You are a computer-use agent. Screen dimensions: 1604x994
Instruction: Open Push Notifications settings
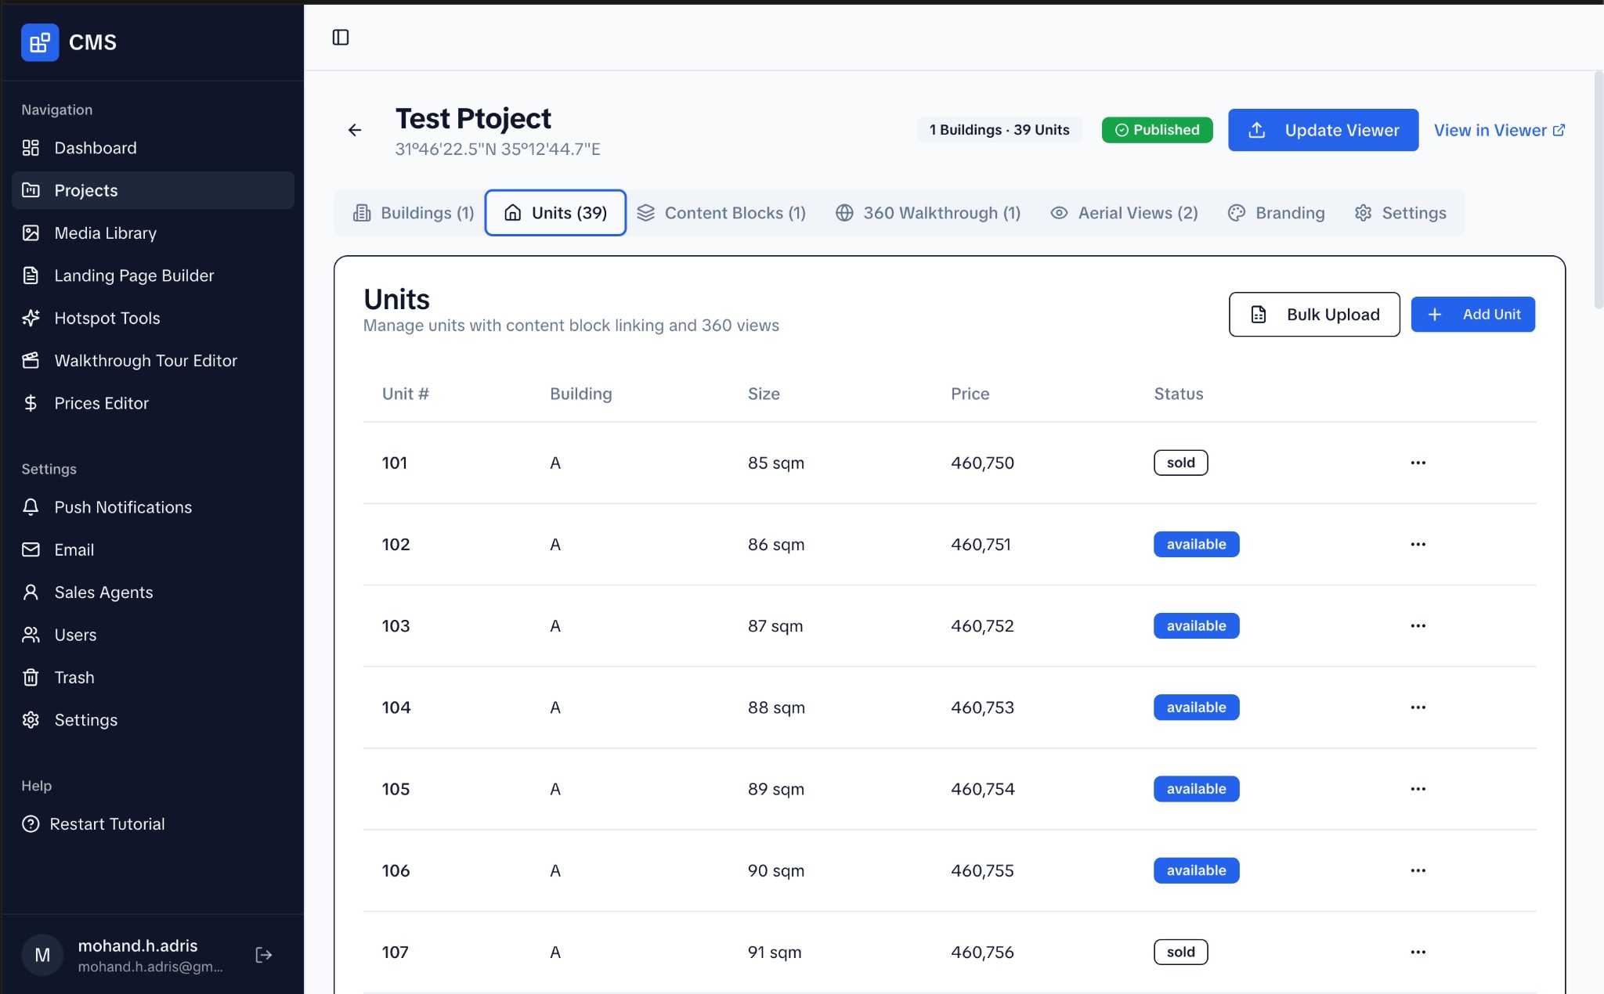[x=123, y=507]
